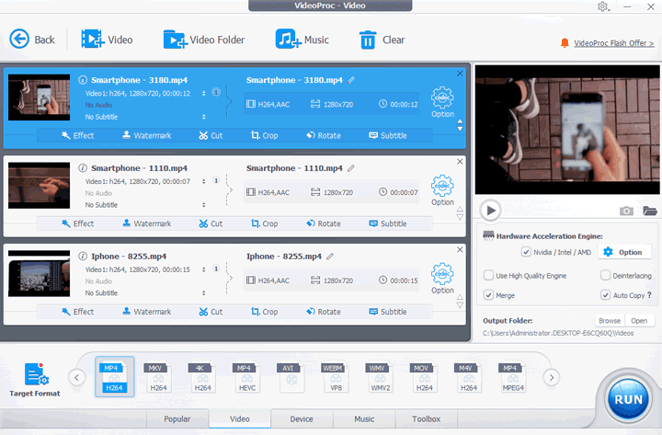
Task: Enable the Deinterlacing checkbox
Action: [605, 275]
